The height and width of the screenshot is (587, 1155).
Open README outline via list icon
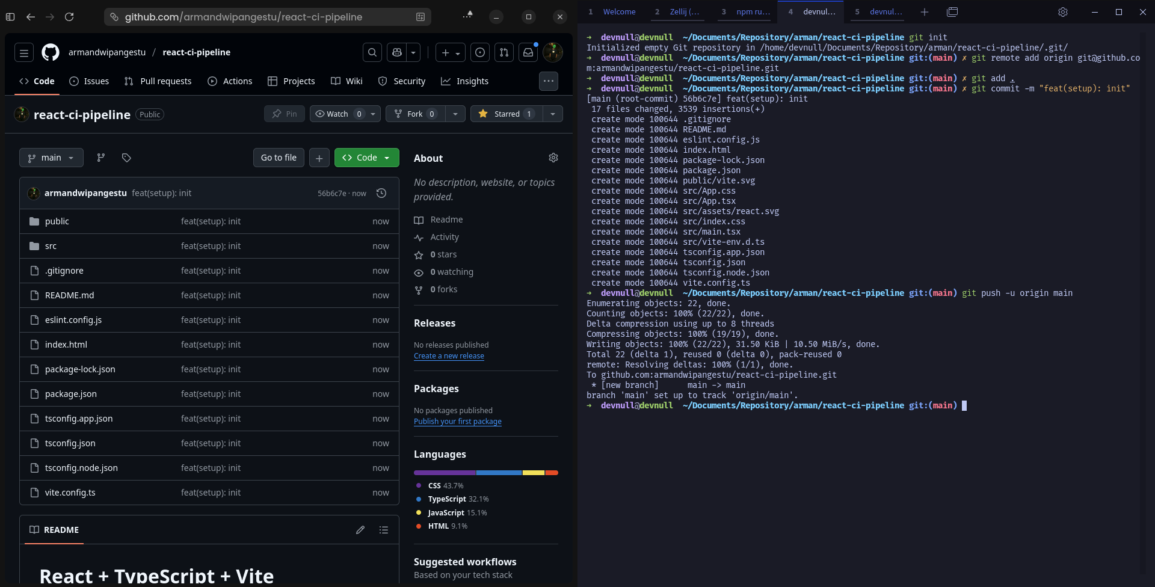pyautogui.click(x=384, y=530)
